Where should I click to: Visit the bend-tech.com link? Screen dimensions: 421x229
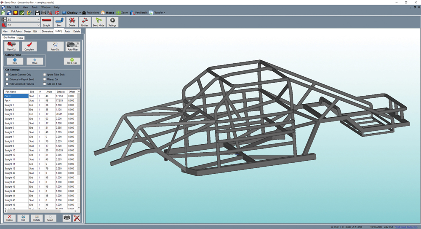point(406,227)
